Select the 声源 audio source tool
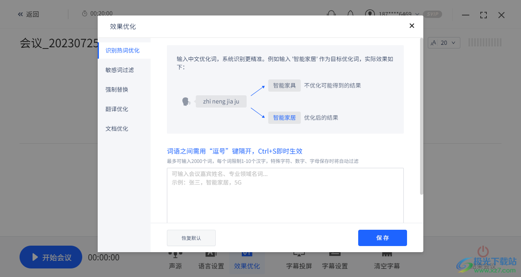521x277 pixels. click(175, 261)
